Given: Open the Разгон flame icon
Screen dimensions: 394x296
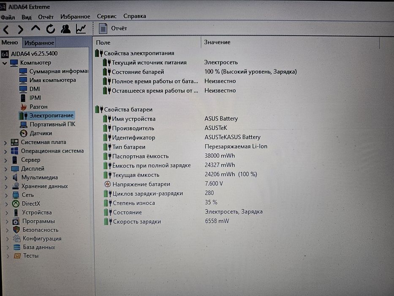Looking at the screenshot, I should (x=24, y=107).
